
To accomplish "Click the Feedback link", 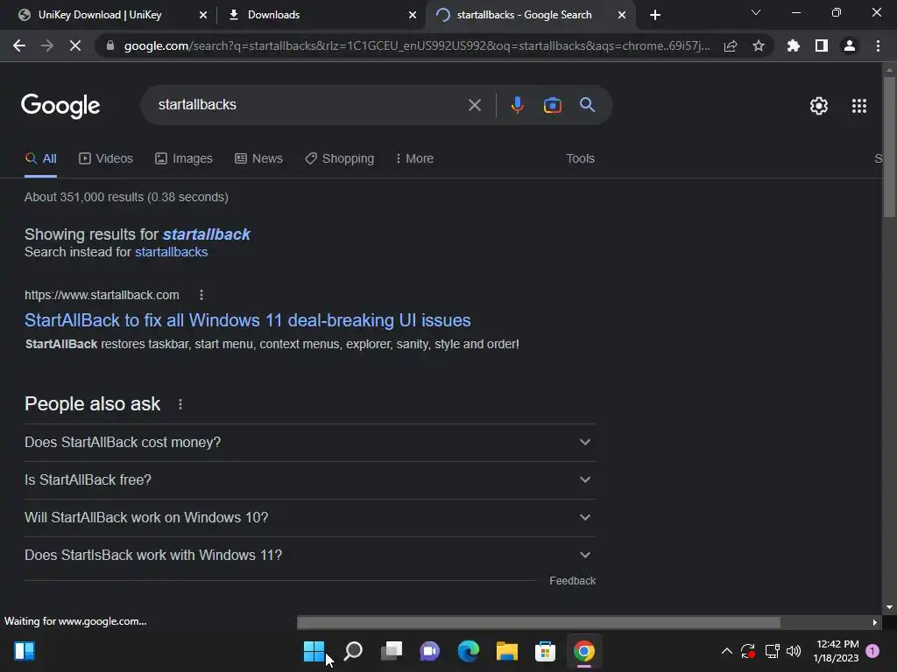I will click(572, 581).
